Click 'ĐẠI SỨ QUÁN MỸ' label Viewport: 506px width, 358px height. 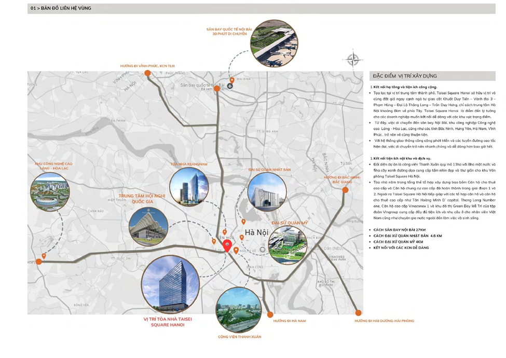click(290, 223)
